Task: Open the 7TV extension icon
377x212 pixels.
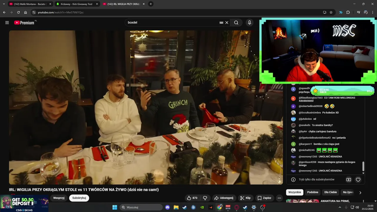Action: [341, 12]
